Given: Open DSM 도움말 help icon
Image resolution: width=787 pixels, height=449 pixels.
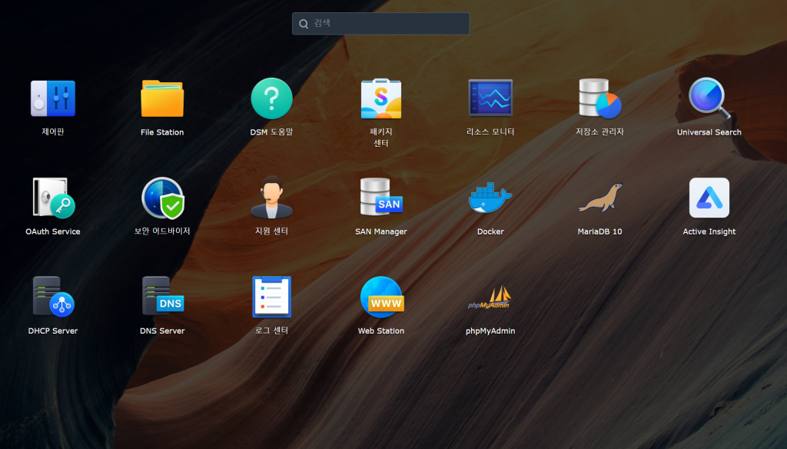Looking at the screenshot, I should pos(271,99).
